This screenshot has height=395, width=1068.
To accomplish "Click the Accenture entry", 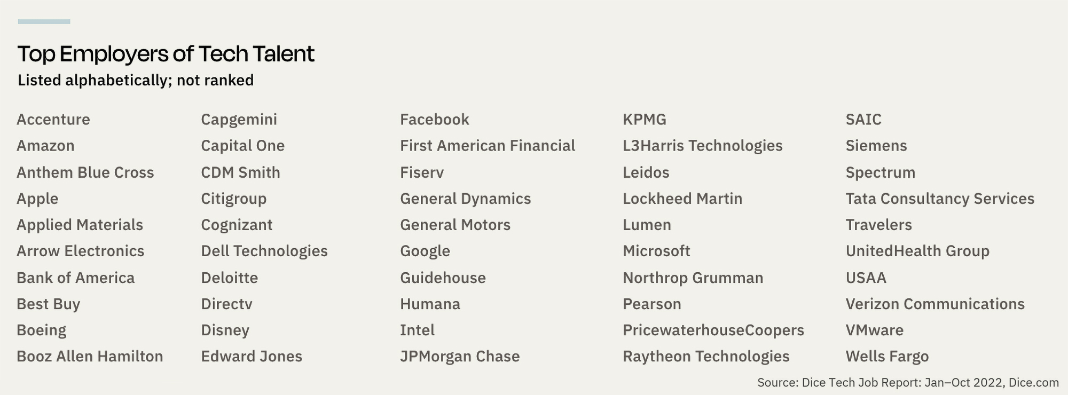I will tap(53, 120).
